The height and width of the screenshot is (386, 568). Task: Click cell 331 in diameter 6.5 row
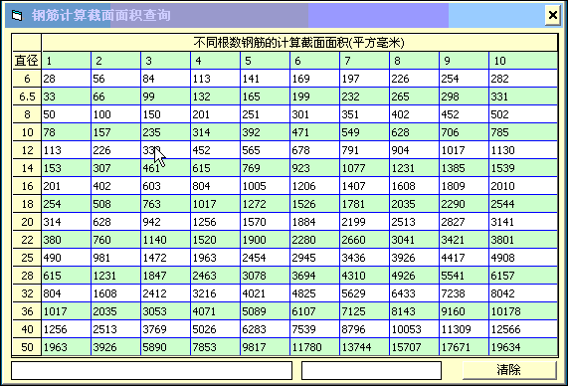(523, 96)
